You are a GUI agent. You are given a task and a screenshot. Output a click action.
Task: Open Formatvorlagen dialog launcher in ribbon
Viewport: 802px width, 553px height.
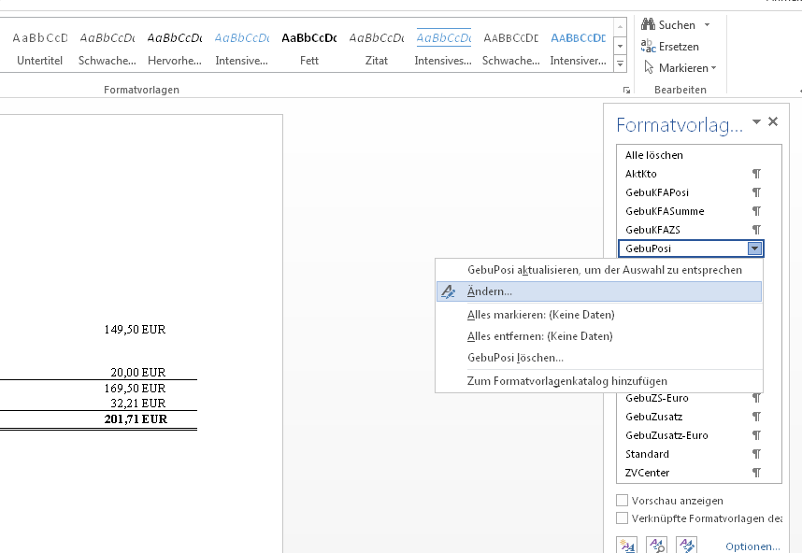coord(626,90)
